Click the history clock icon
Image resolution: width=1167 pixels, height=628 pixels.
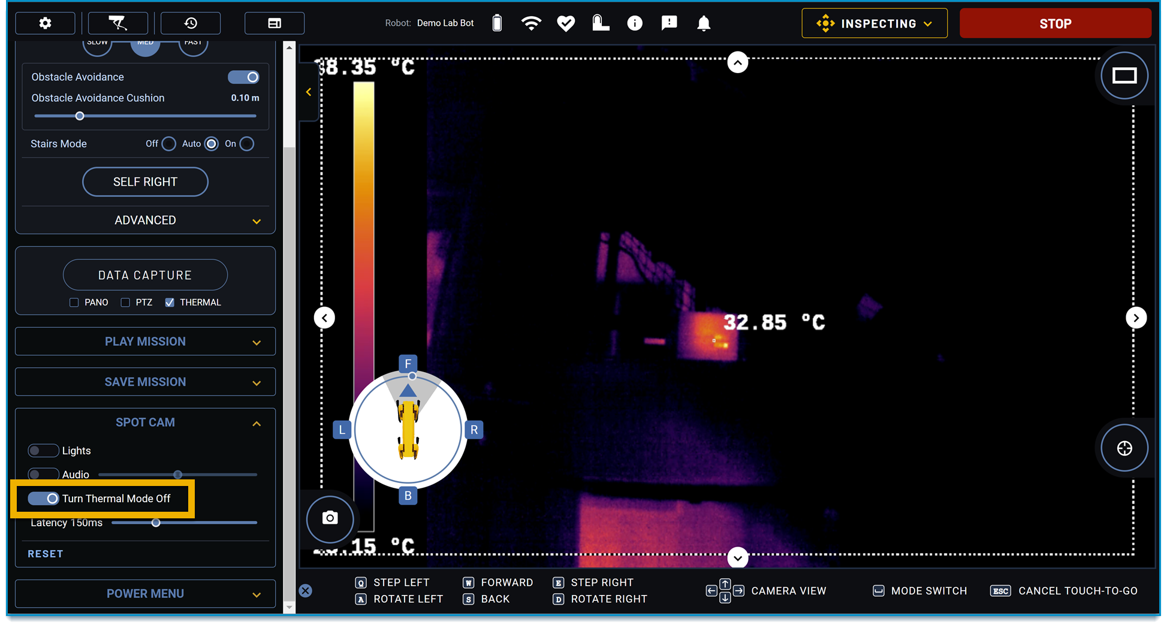click(191, 23)
